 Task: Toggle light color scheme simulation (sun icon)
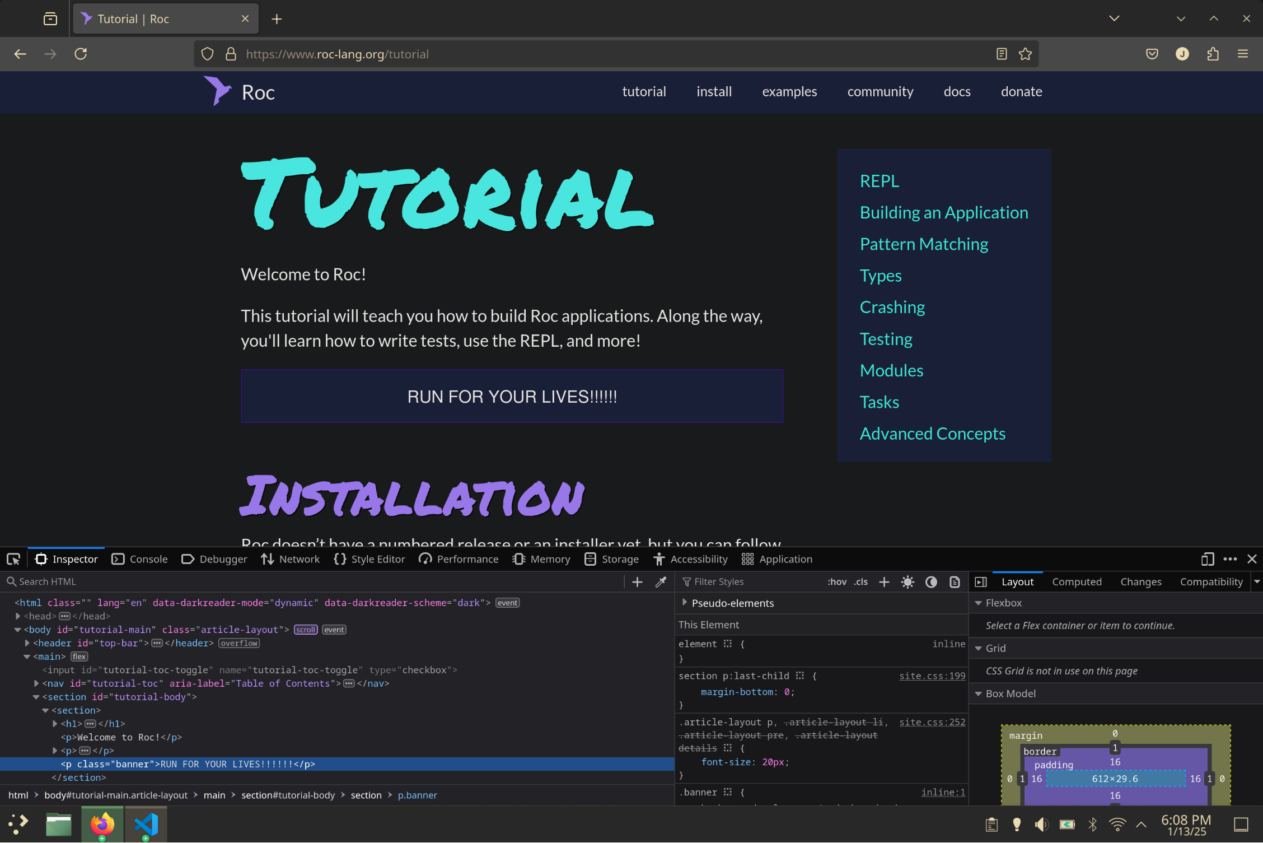click(908, 582)
